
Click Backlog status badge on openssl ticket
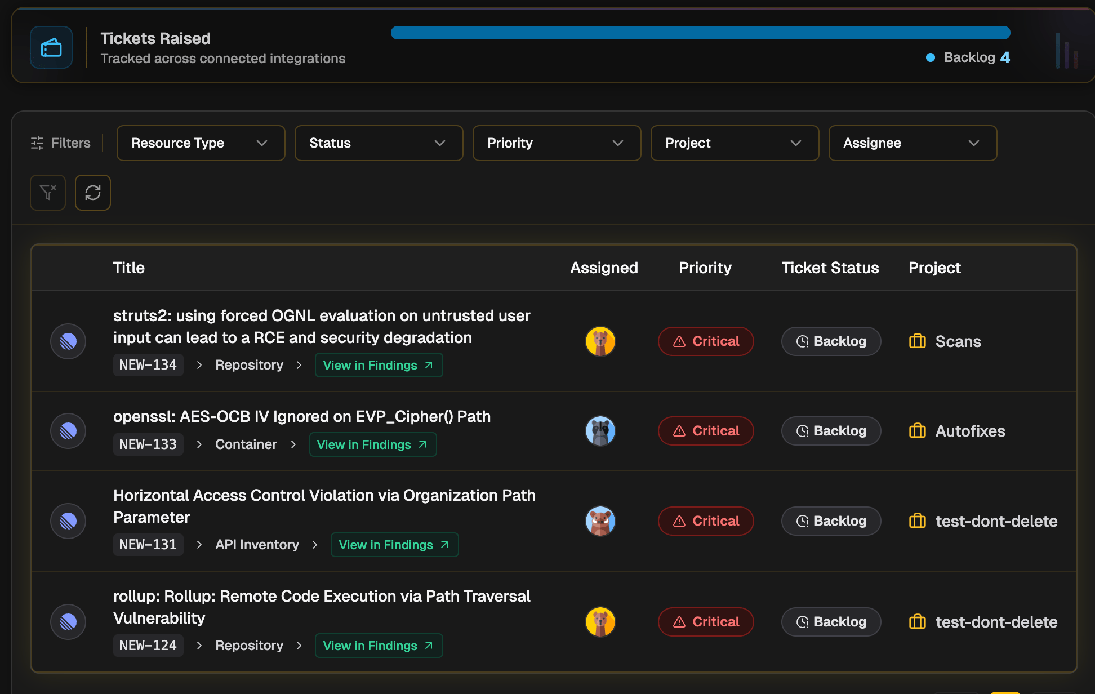(x=831, y=431)
